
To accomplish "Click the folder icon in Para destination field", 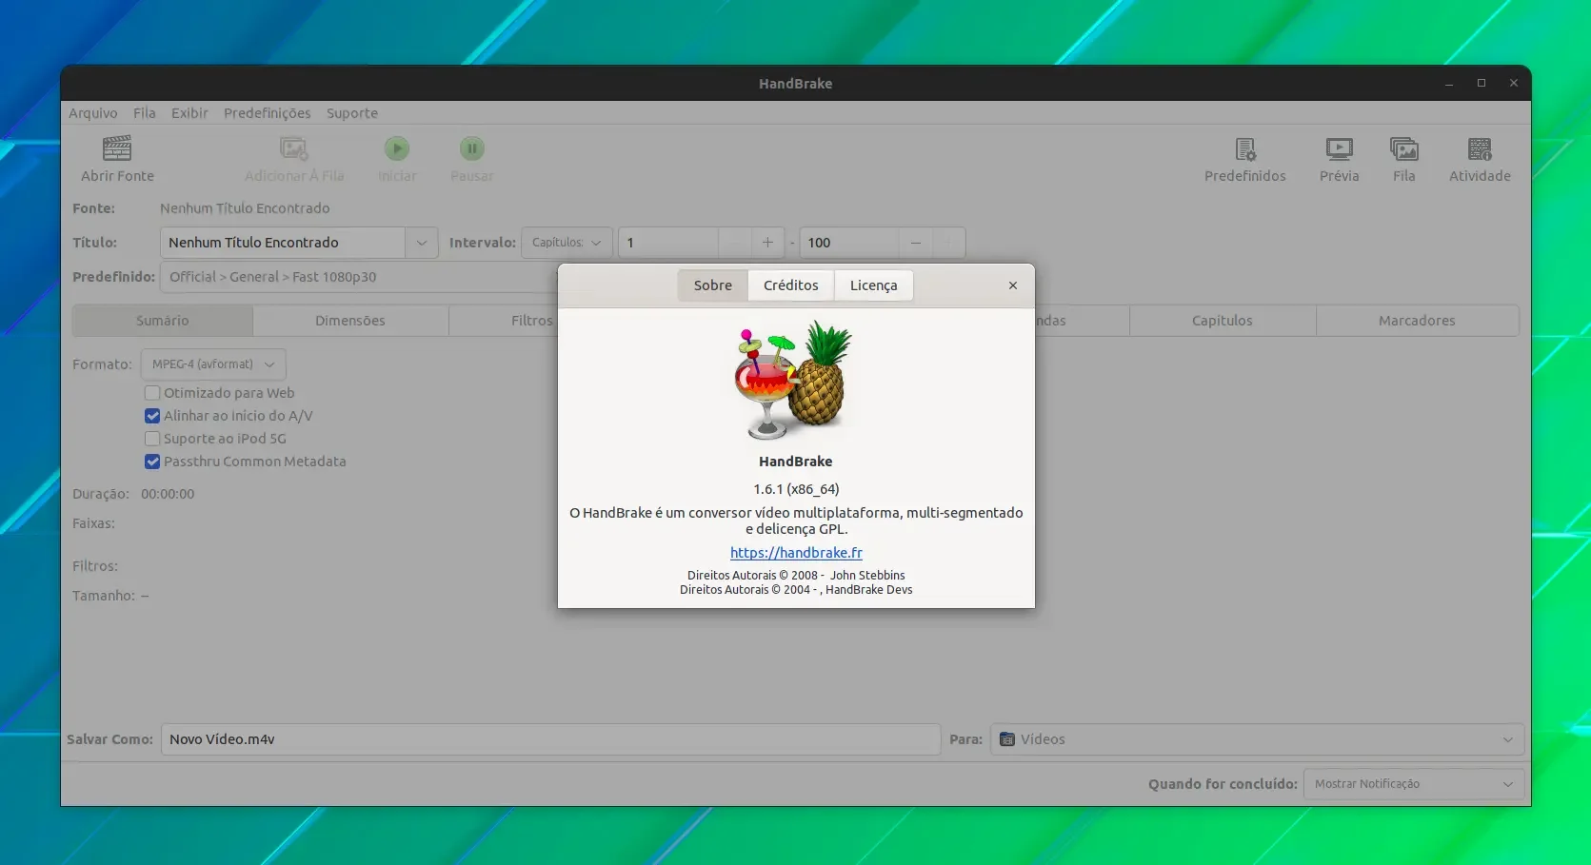I will [1007, 739].
